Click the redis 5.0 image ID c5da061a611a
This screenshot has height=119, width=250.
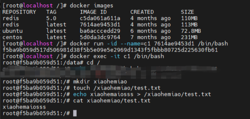pyautogui.click(x=100, y=18)
